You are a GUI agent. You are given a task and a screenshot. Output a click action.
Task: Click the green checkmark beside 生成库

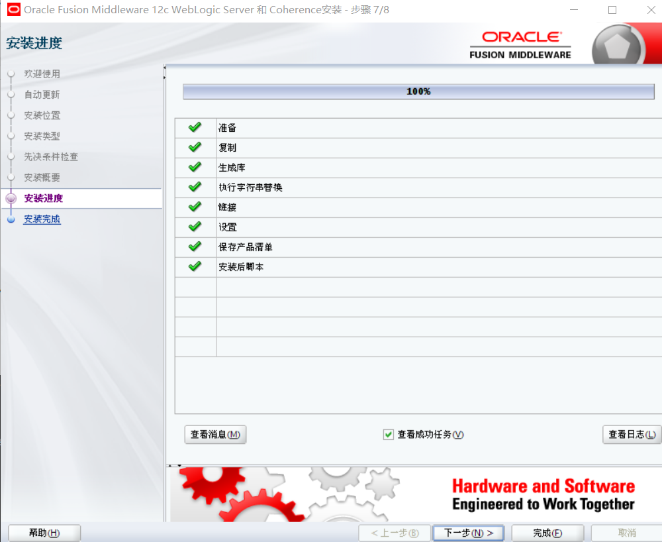tap(195, 167)
